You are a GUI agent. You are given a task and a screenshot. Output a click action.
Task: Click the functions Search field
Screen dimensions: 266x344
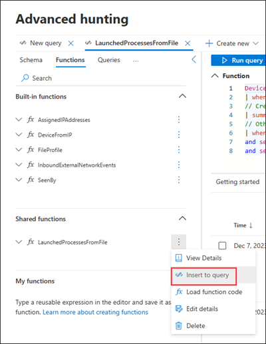(101, 78)
